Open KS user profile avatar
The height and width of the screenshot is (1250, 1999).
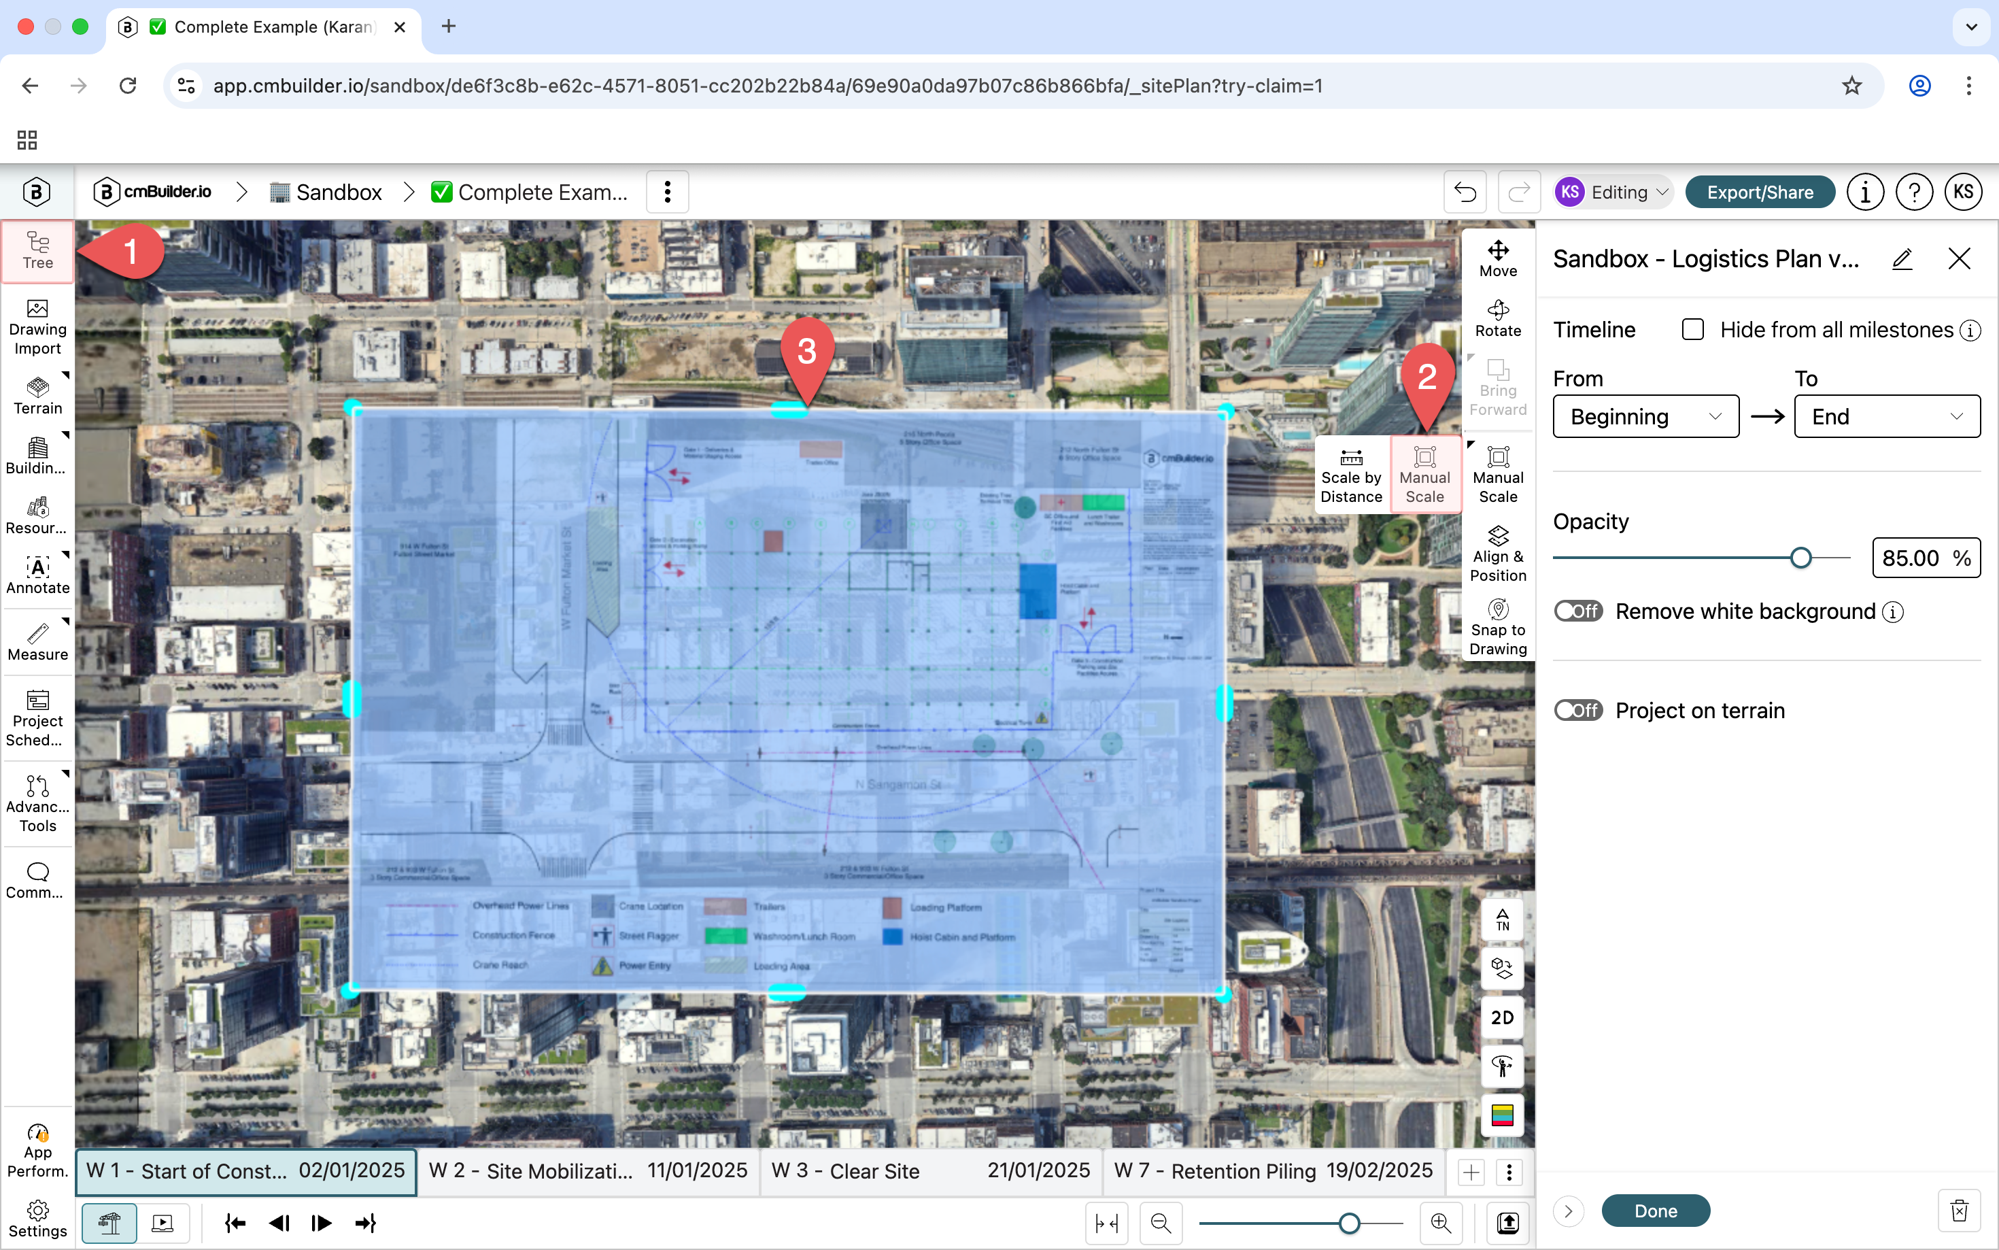pyautogui.click(x=1963, y=192)
